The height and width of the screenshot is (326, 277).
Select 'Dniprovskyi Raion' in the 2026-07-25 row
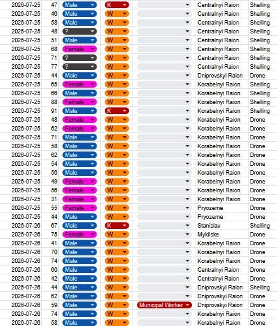click(220, 76)
